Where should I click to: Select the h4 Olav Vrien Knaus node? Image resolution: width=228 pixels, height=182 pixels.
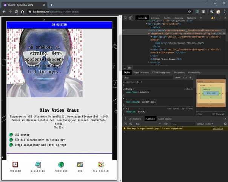166,59
